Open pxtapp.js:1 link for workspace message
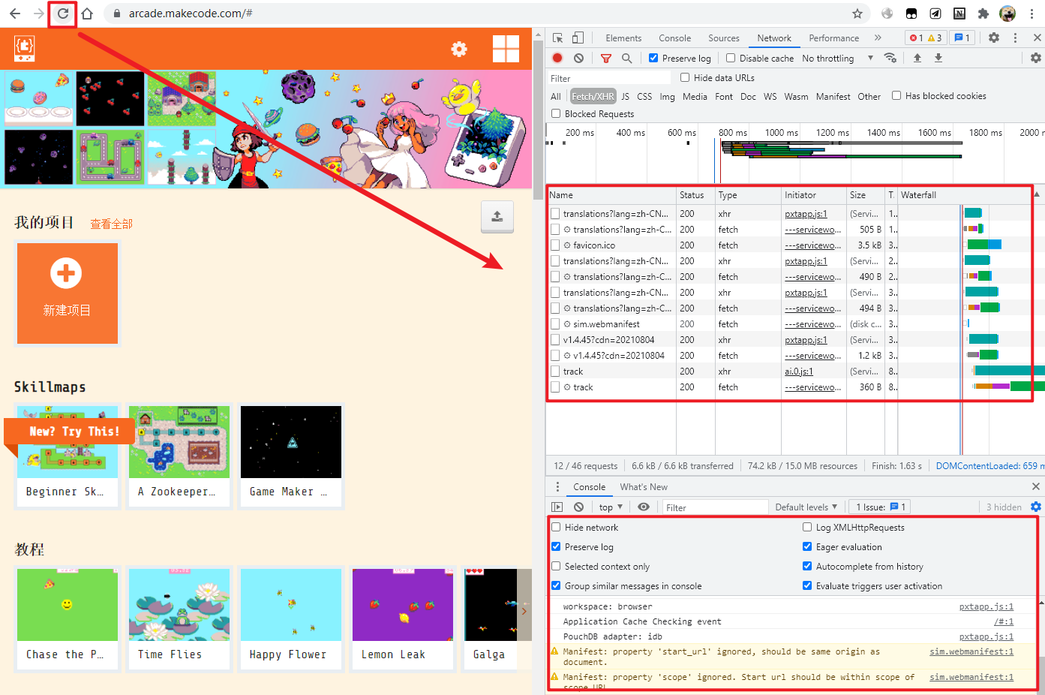 [x=986, y=606]
